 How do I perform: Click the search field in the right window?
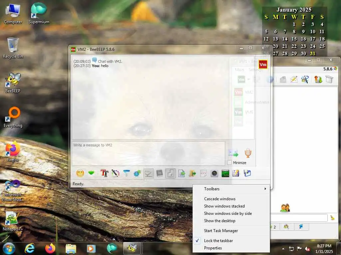[x=299, y=218]
